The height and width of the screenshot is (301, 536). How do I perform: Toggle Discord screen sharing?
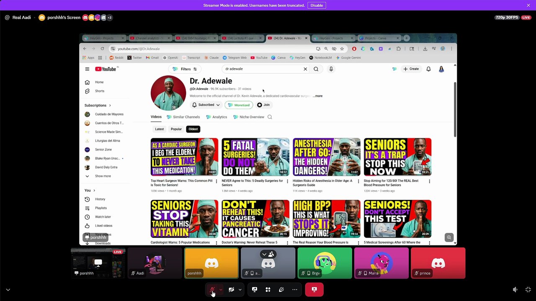pyautogui.click(x=254, y=289)
